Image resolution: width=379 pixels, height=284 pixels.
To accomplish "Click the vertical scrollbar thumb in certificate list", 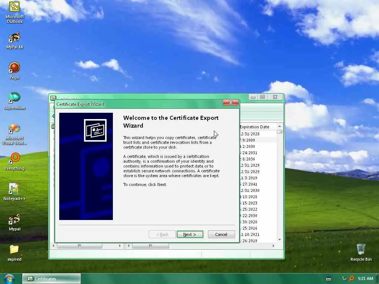I will 280,132.
